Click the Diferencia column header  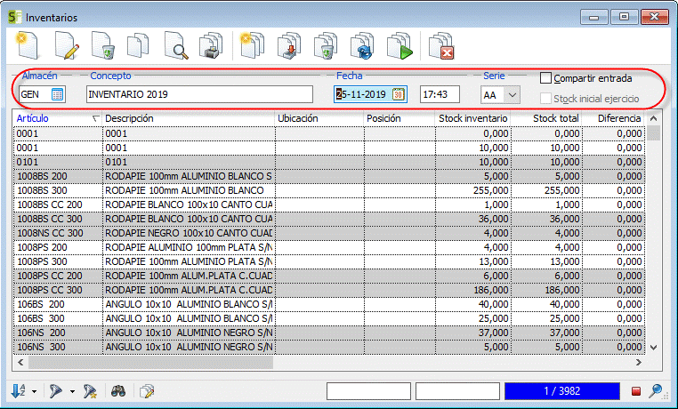[614, 118]
